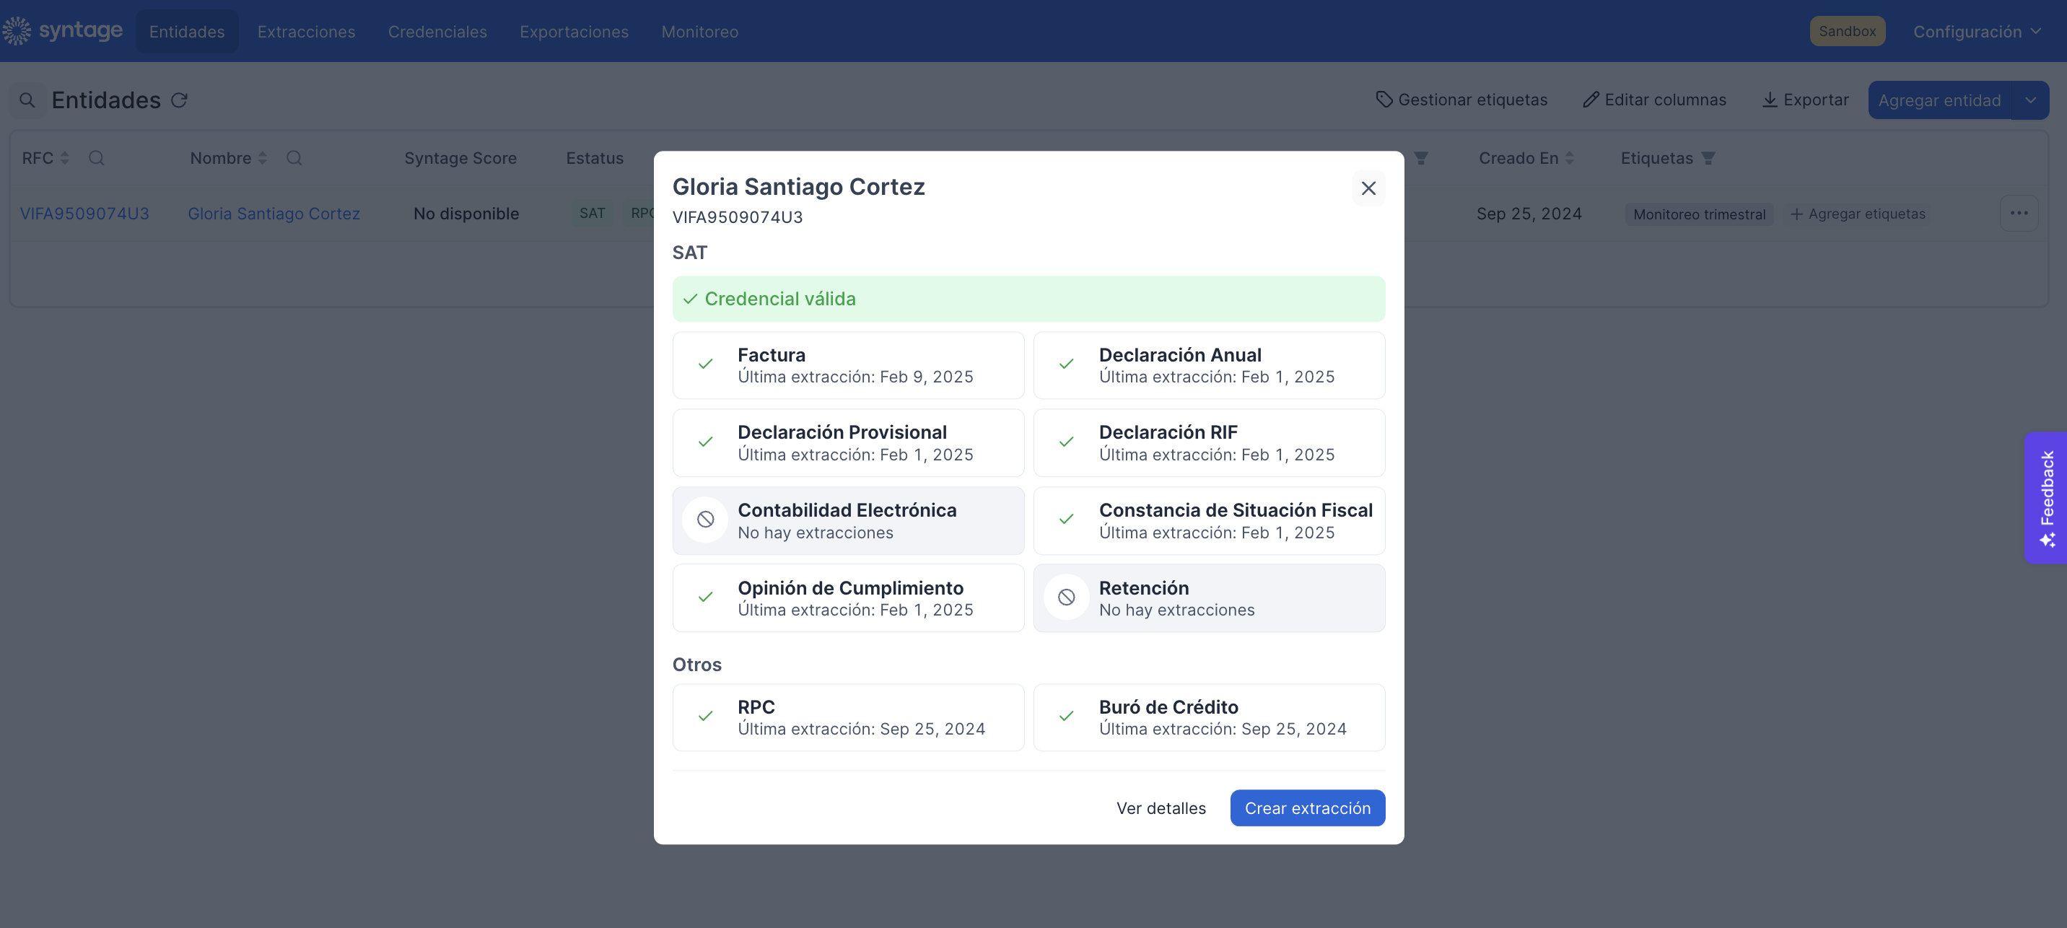The height and width of the screenshot is (928, 2067).
Task: Open the Feedback side panel
Action: coord(2045,497)
